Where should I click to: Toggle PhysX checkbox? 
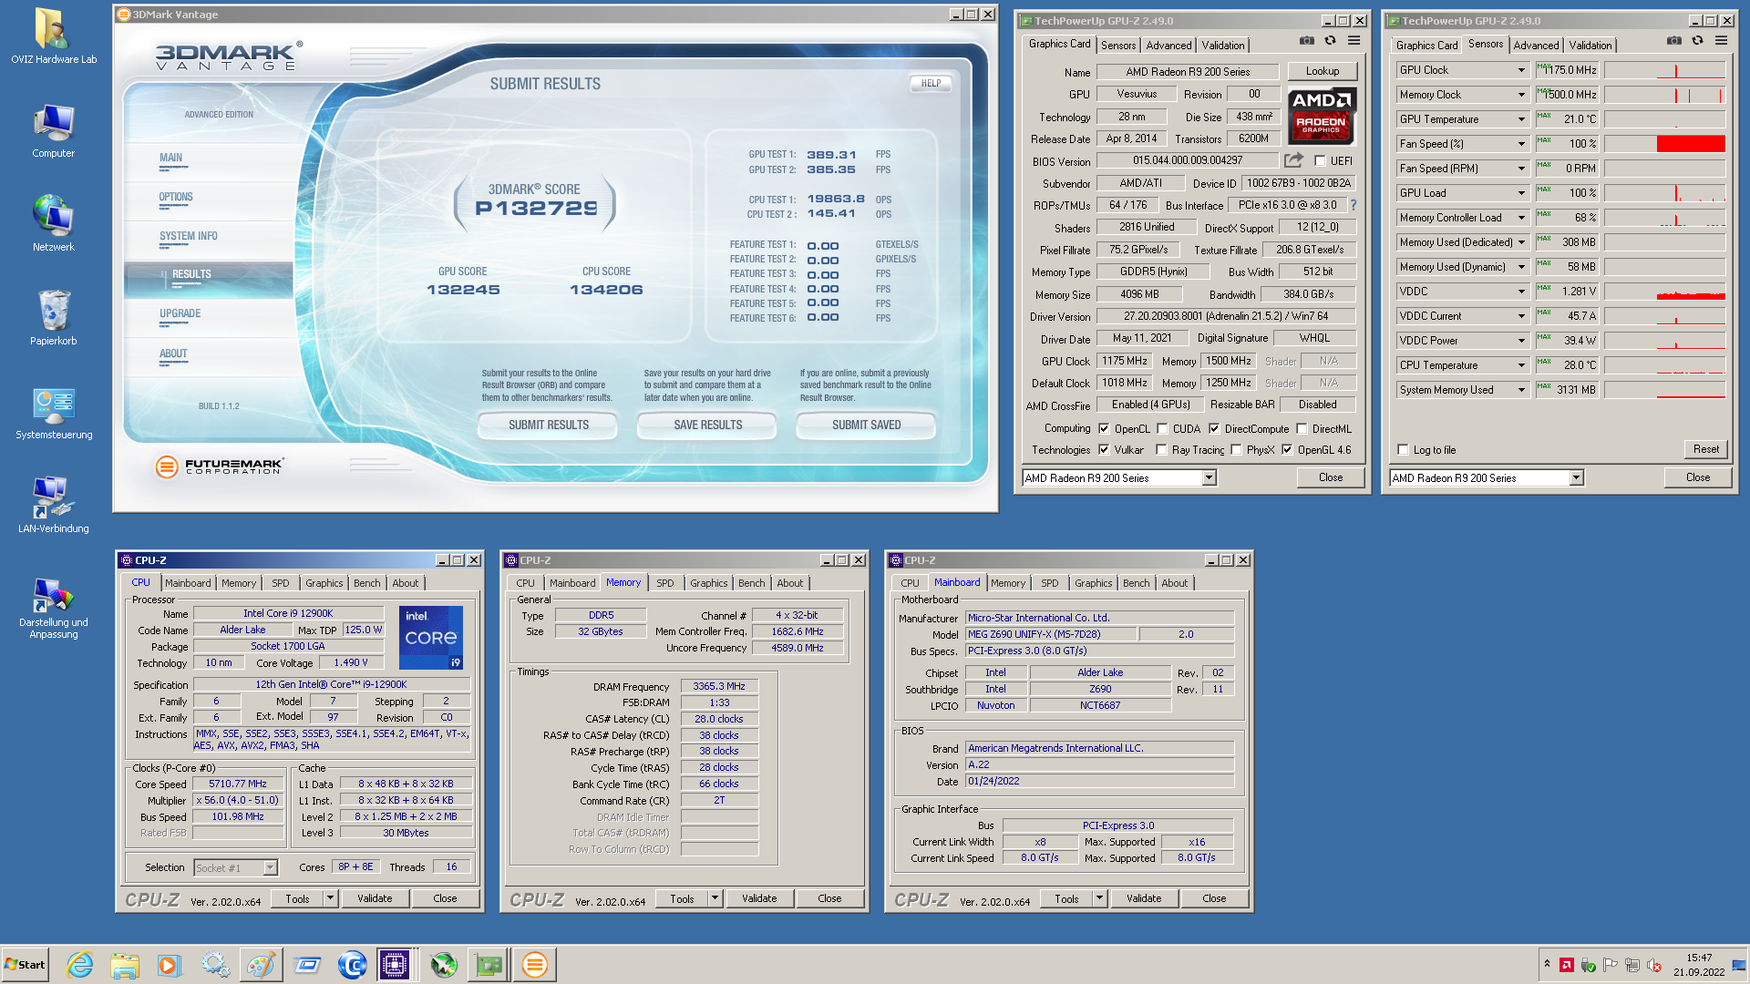(1236, 450)
